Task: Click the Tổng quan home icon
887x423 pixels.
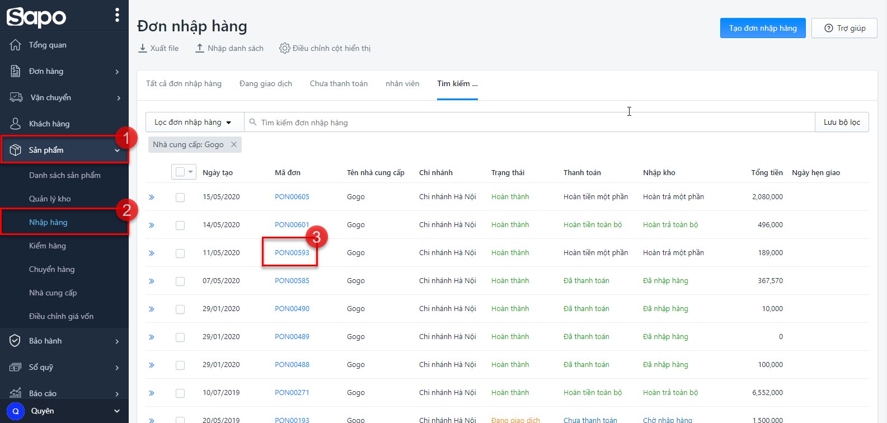Action: tap(16, 45)
